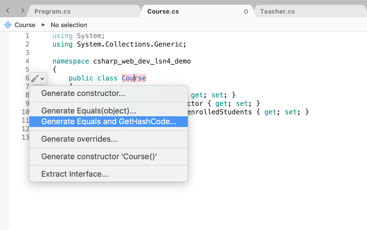Click the breadcrumb separator triangle
Image resolution: width=367 pixels, height=230 pixels.
43,25
